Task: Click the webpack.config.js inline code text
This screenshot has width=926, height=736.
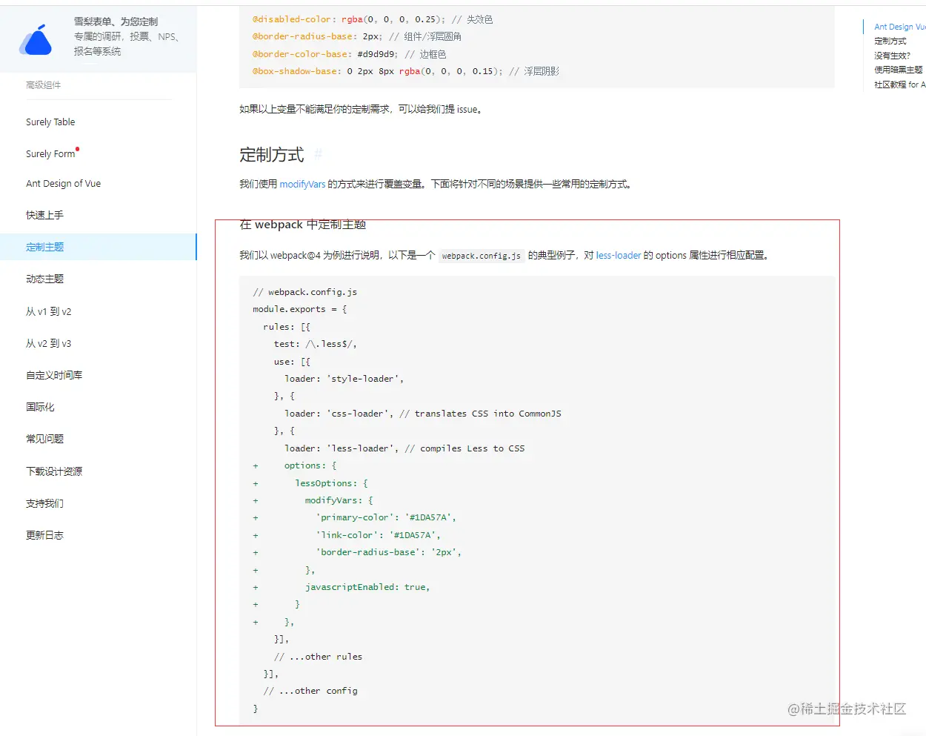Action: point(482,256)
